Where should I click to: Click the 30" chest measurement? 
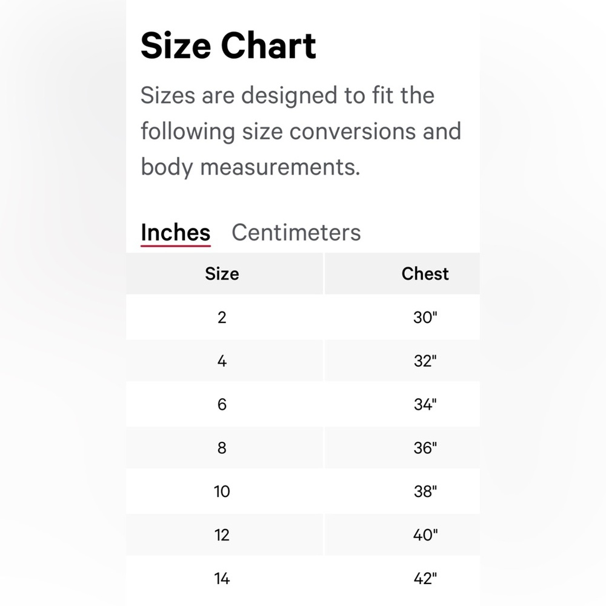coord(425,318)
